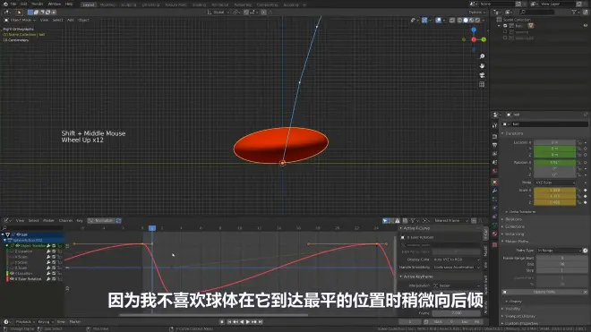
Task: Click the outliner filter funnel icon
Action: pos(574,12)
